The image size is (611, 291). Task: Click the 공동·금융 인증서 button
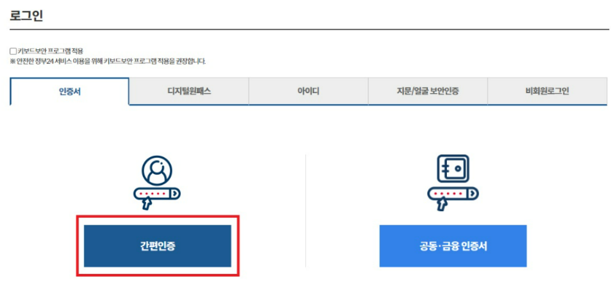pyautogui.click(x=453, y=246)
